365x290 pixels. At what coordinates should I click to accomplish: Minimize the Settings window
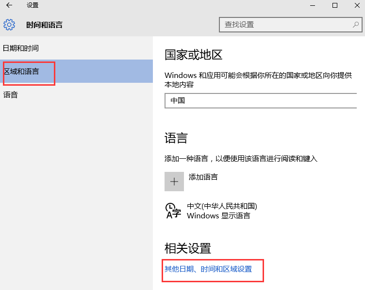tap(312, 5)
